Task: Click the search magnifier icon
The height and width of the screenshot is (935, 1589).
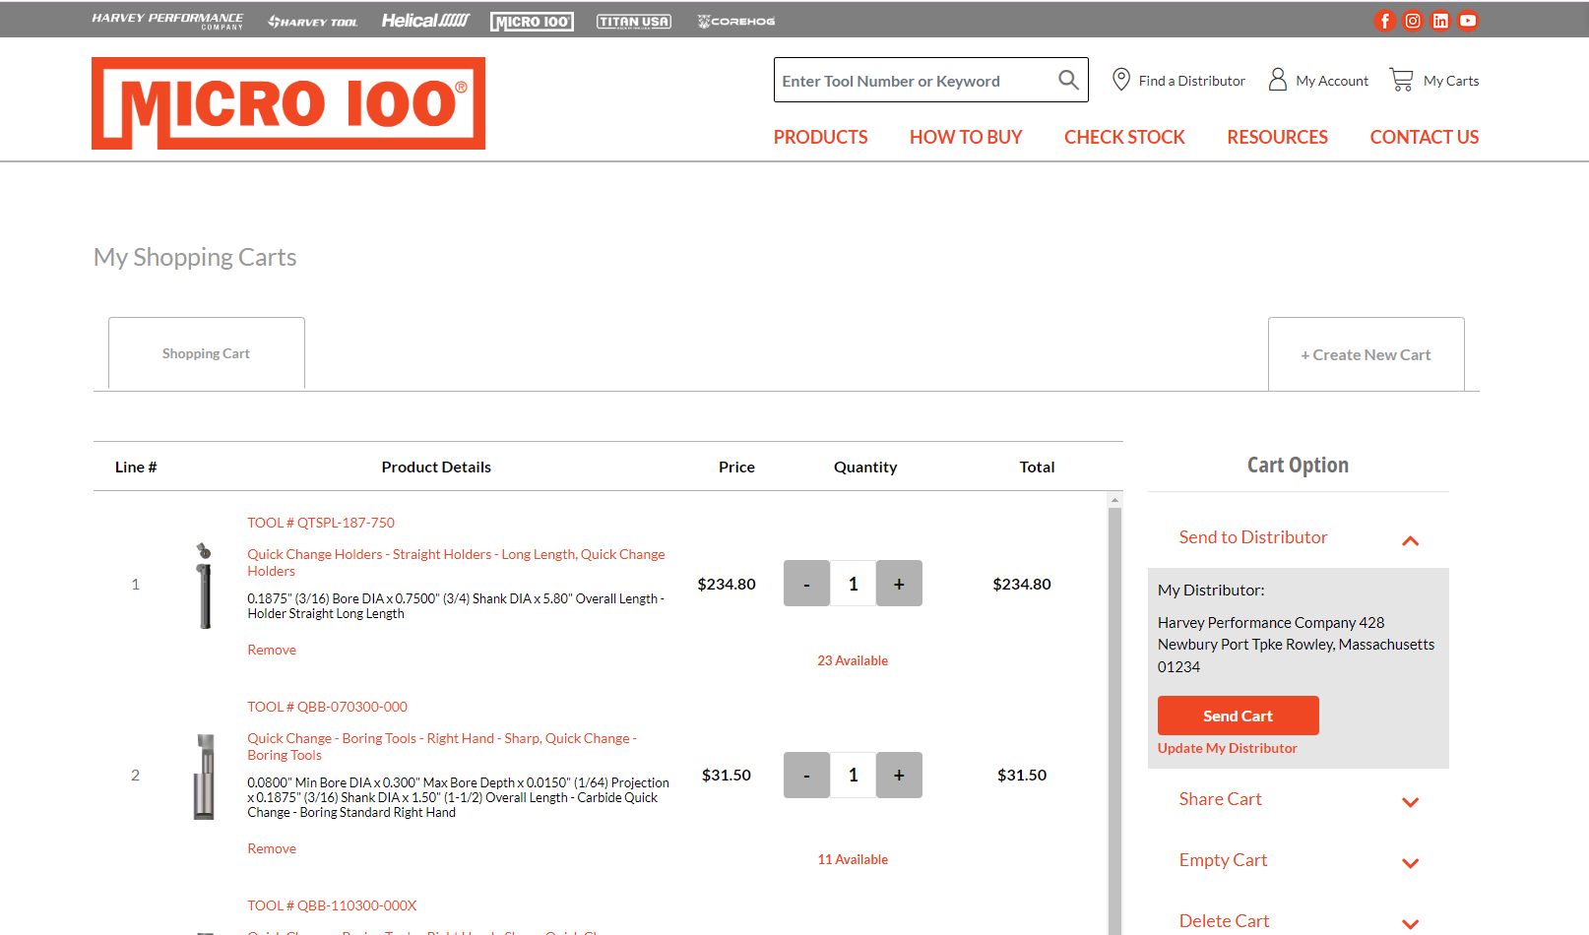Action: click(x=1068, y=80)
